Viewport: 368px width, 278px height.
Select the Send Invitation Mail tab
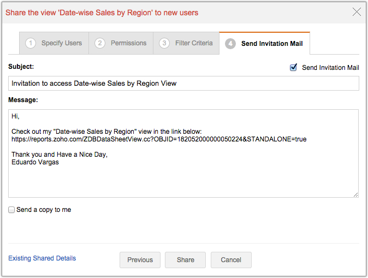coord(265,44)
